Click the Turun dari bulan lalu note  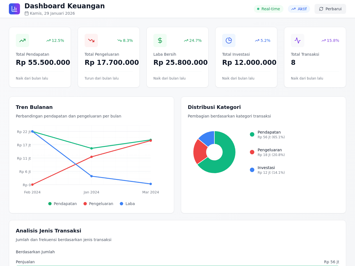pyautogui.click(x=102, y=78)
